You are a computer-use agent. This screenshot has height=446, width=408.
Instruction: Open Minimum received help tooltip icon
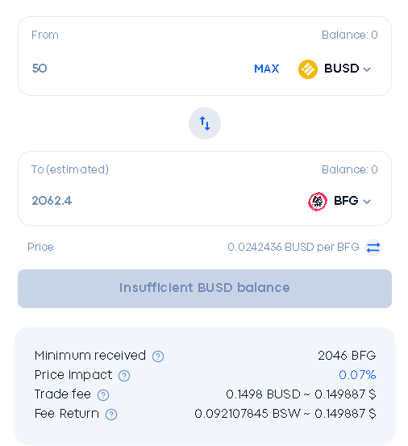click(x=158, y=356)
